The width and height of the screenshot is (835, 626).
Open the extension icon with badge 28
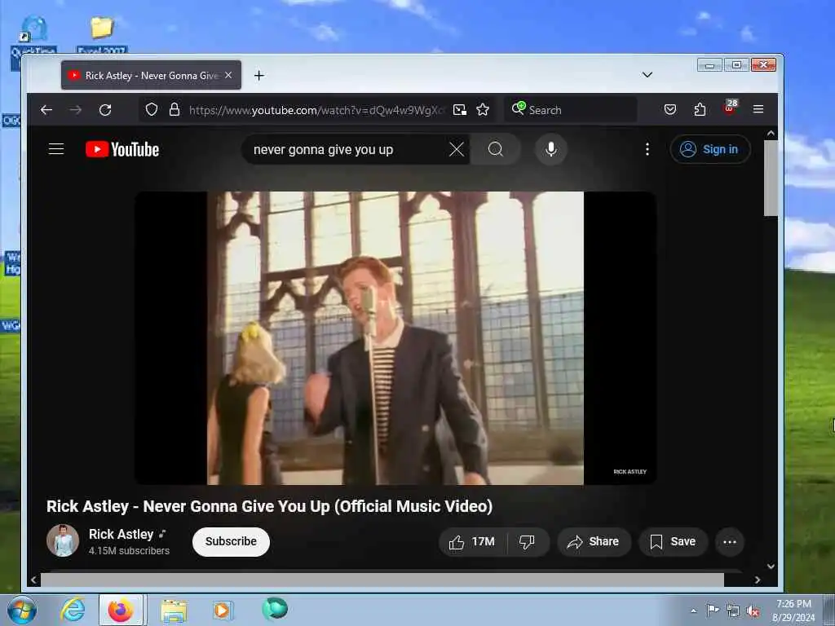point(730,108)
